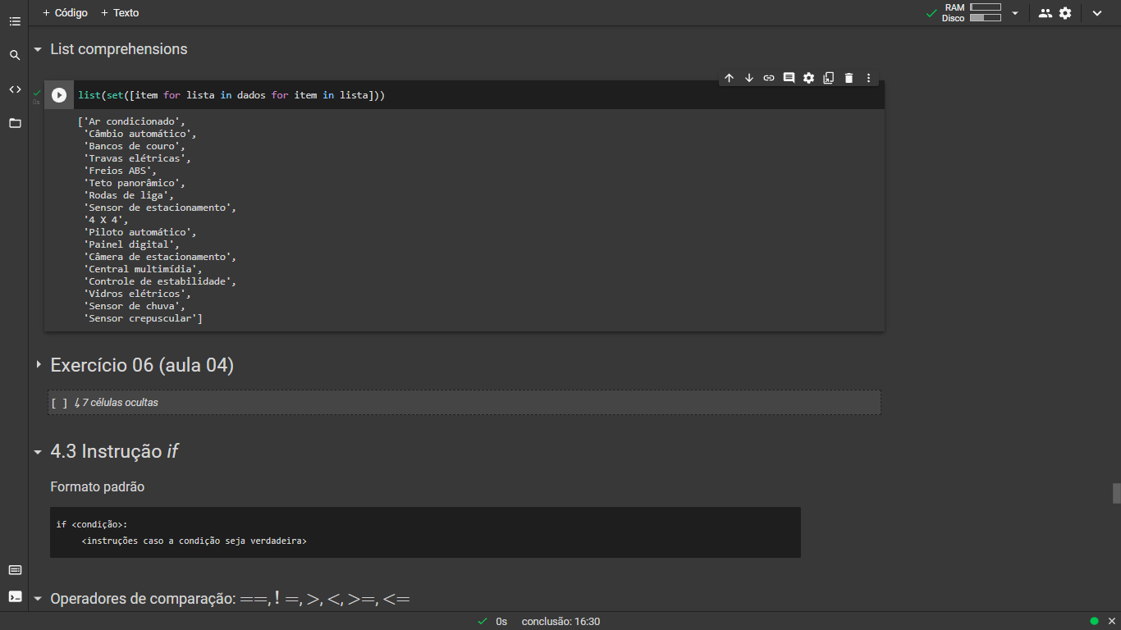Open find and replace search icon
The image size is (1121, 630).
[15, 55]
